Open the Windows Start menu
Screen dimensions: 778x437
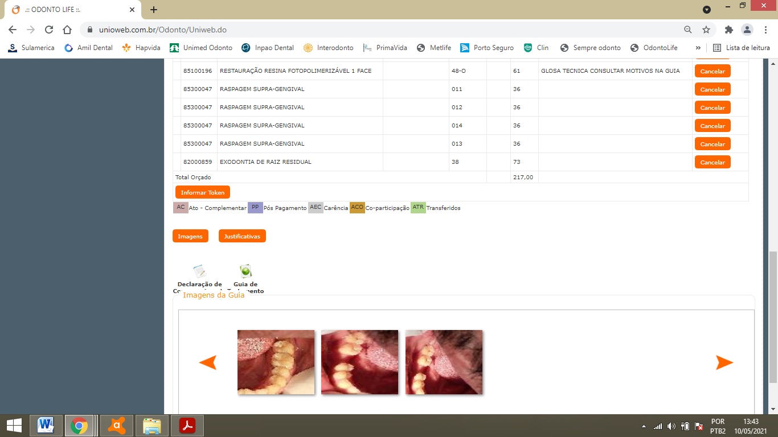[14, 426]
